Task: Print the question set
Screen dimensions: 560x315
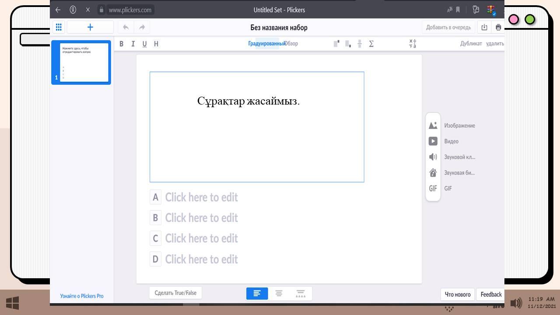Action: 498,27
